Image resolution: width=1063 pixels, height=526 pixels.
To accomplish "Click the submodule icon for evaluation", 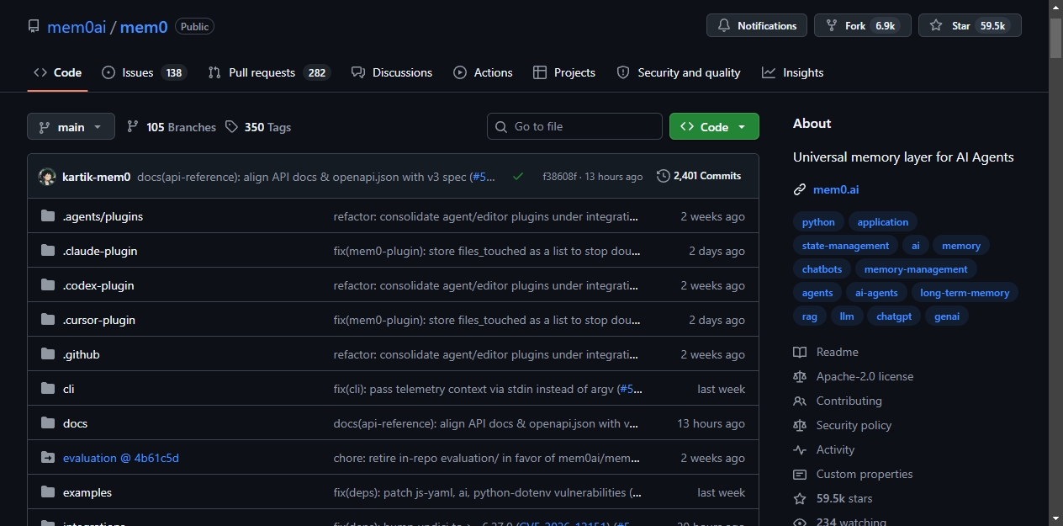I will (x=48, y=458).
